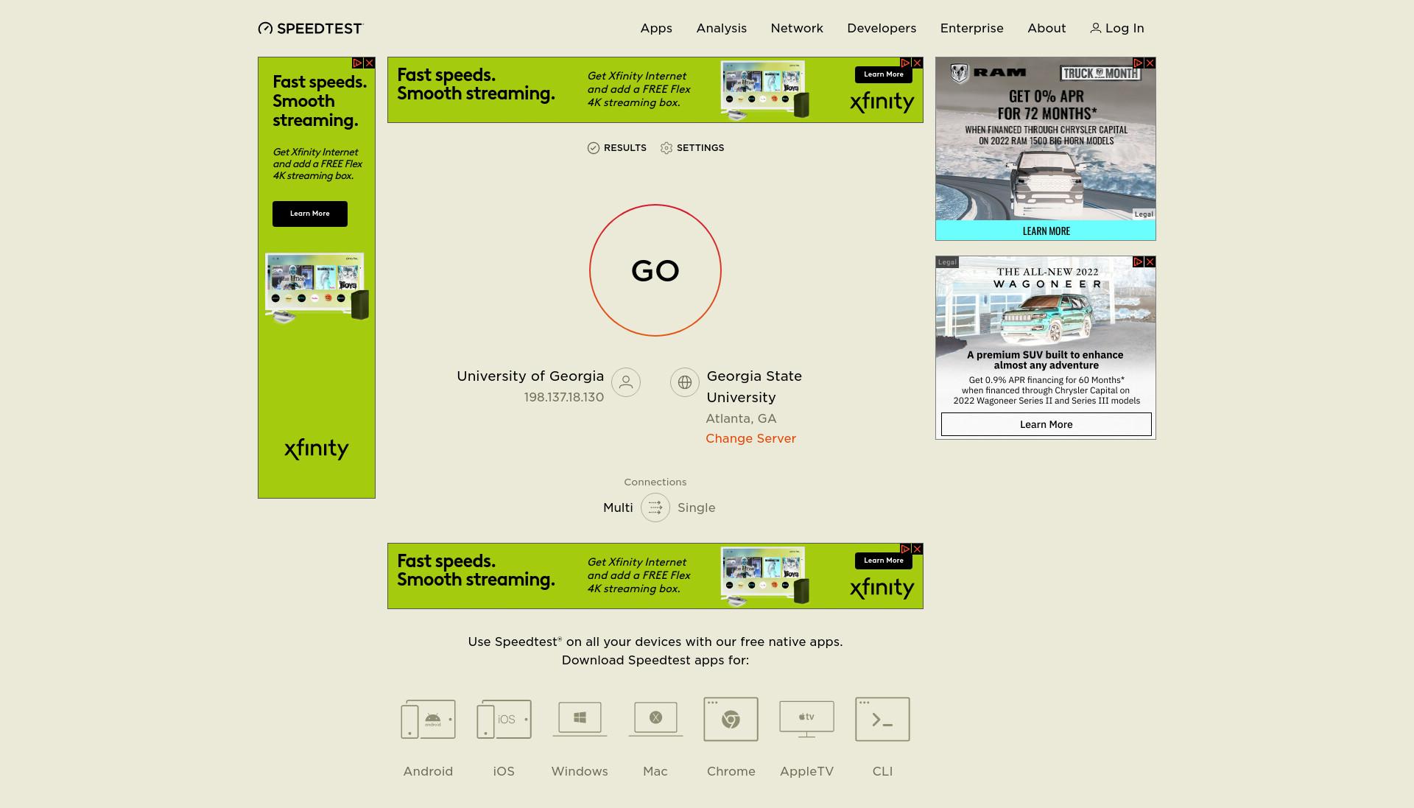Close the bottom Xfinity banner ad
This screenshot has height=808, width=1414.
[x=917, y=549]
